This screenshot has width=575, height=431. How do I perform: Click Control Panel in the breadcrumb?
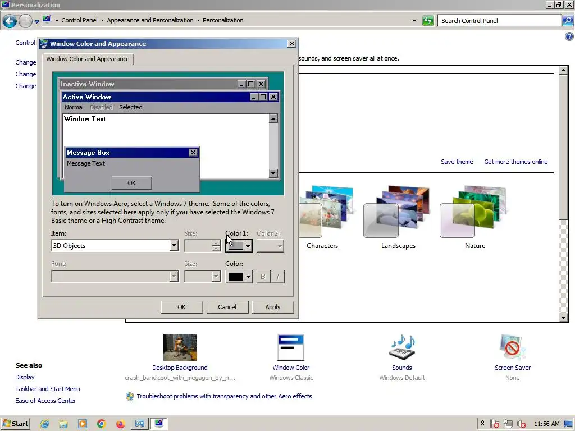(79, 21)
